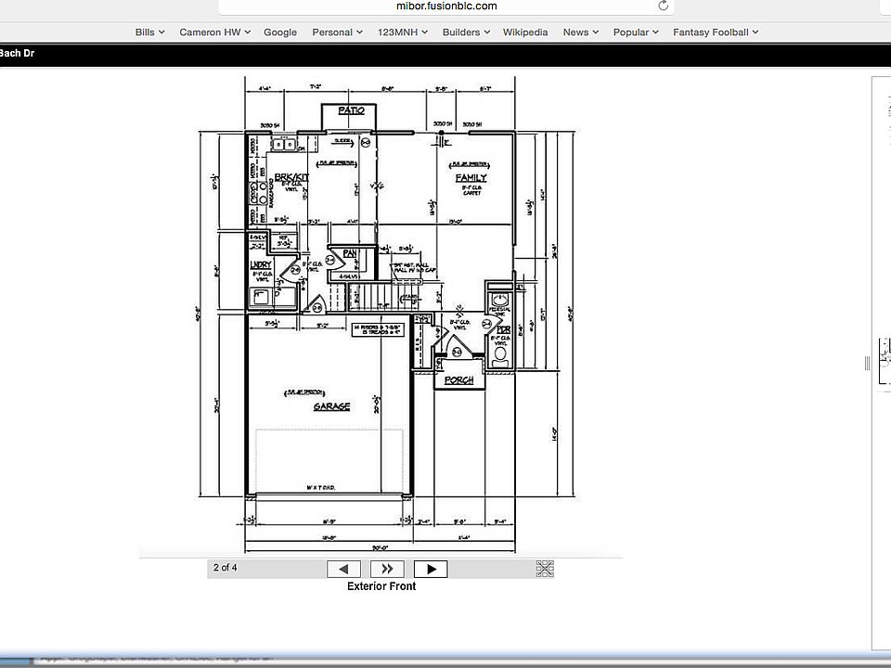Click the FAMILY room label on the plan
This screenshot has width=891, height=668.
tap(471, 178)
